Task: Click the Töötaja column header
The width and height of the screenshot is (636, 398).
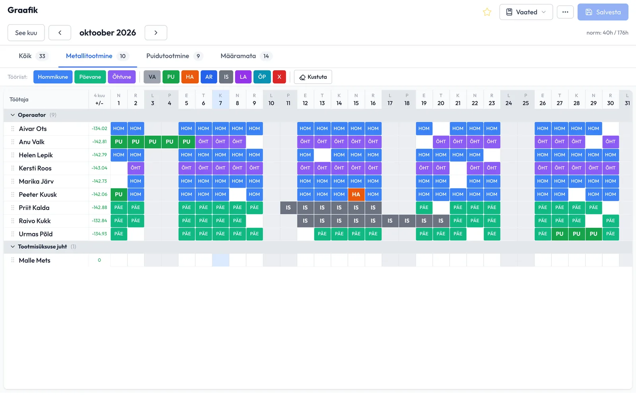Action: pos(46,100)
